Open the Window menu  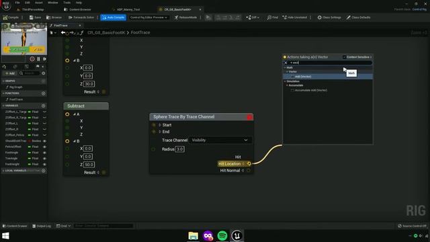pyautogui.click(x=52, y=3)
